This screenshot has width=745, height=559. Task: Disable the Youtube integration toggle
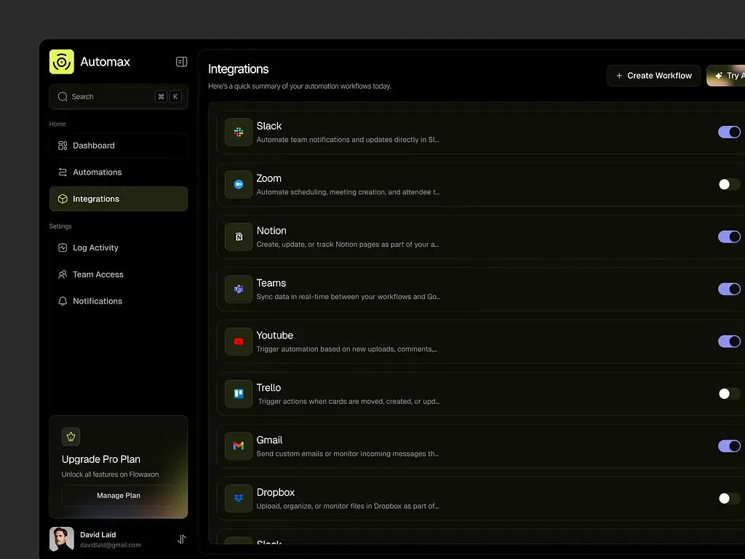729,341
